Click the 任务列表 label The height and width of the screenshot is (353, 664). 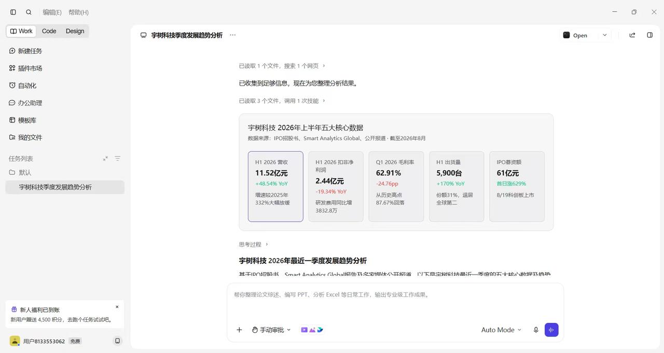pos(21,158)
